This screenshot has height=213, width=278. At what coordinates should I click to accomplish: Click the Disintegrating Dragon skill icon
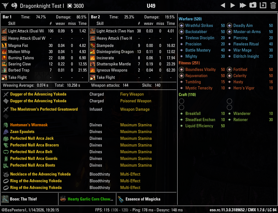(92, 52)
